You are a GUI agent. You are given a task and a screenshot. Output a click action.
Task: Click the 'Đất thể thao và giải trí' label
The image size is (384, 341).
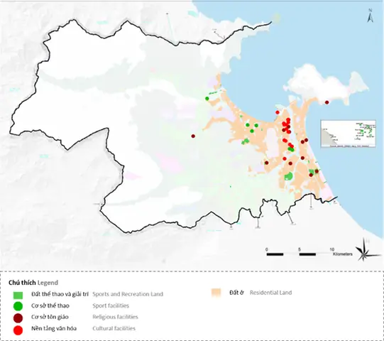pos(60,294)
